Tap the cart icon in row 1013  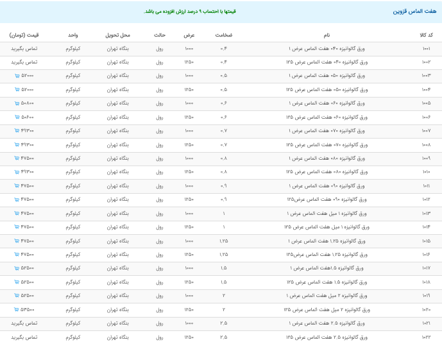(x=17, y=214)
